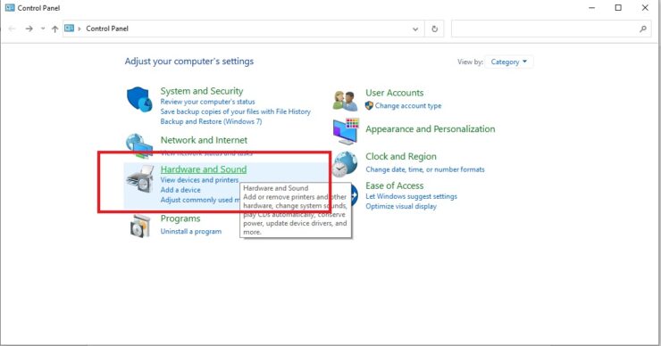The height and width of the screenshot is (346, 661).
Task: Click the Control Panel address bar icon
Action: (x=69, y=29)
